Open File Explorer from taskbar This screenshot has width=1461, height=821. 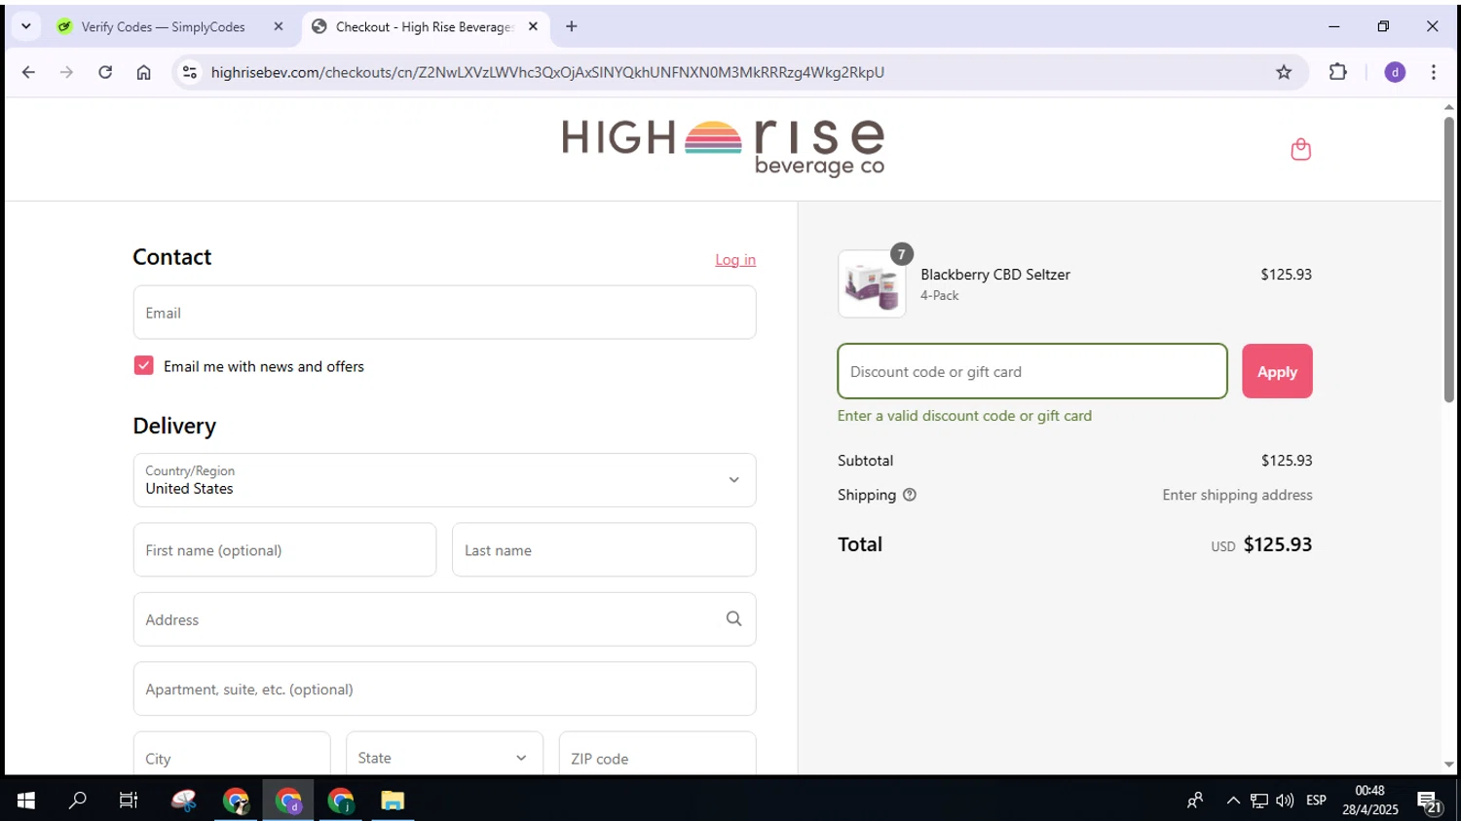[393, 801]
